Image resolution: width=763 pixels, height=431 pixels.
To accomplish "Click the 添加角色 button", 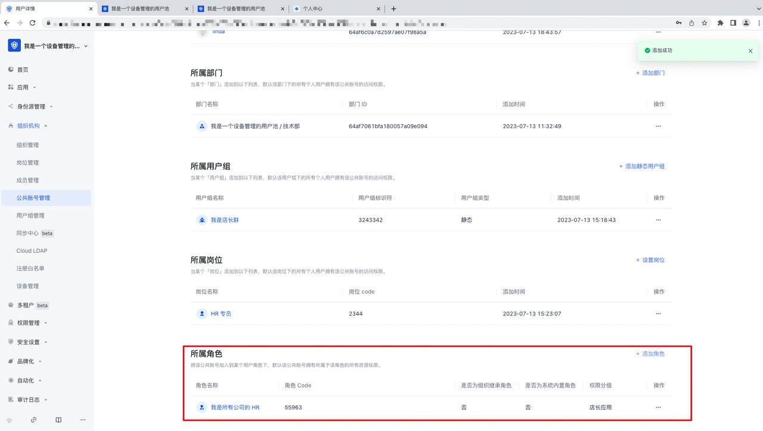I will (x=650, y=354).
